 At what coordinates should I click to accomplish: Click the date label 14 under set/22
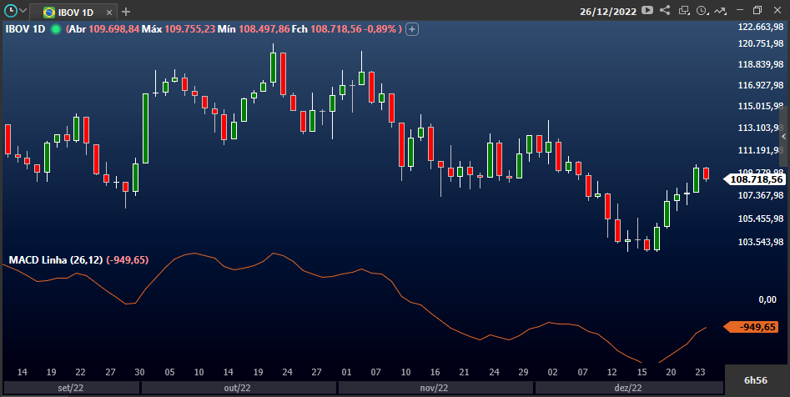click(23, 372)
